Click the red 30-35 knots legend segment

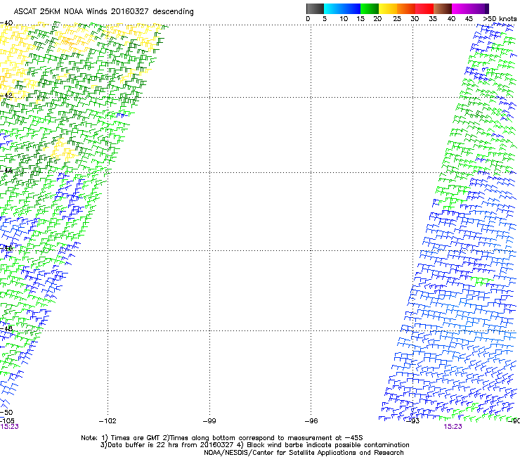(424, 8)
